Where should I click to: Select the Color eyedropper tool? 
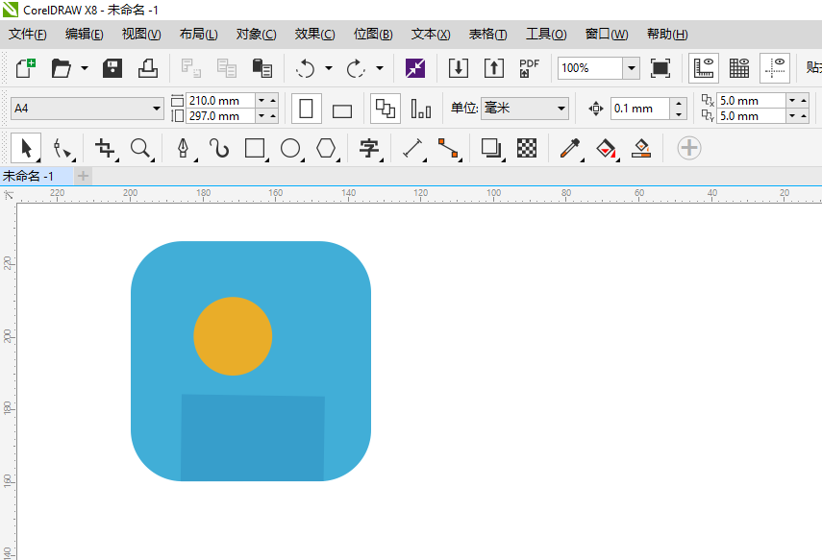click(x=570, y=148)
